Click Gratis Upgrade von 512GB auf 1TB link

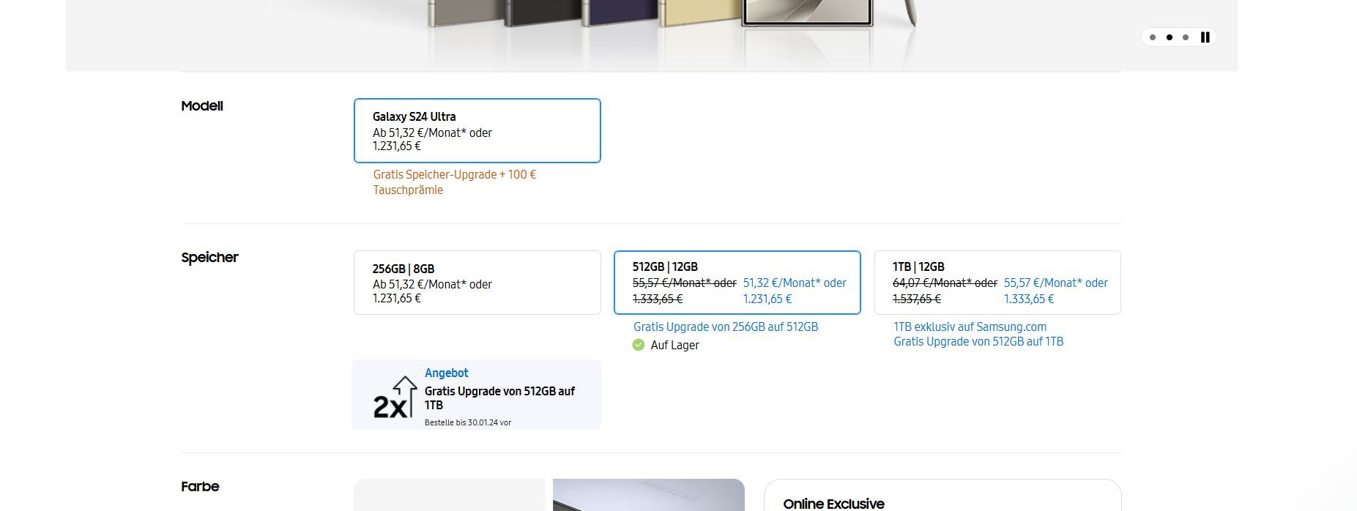(x=978, y=342)
